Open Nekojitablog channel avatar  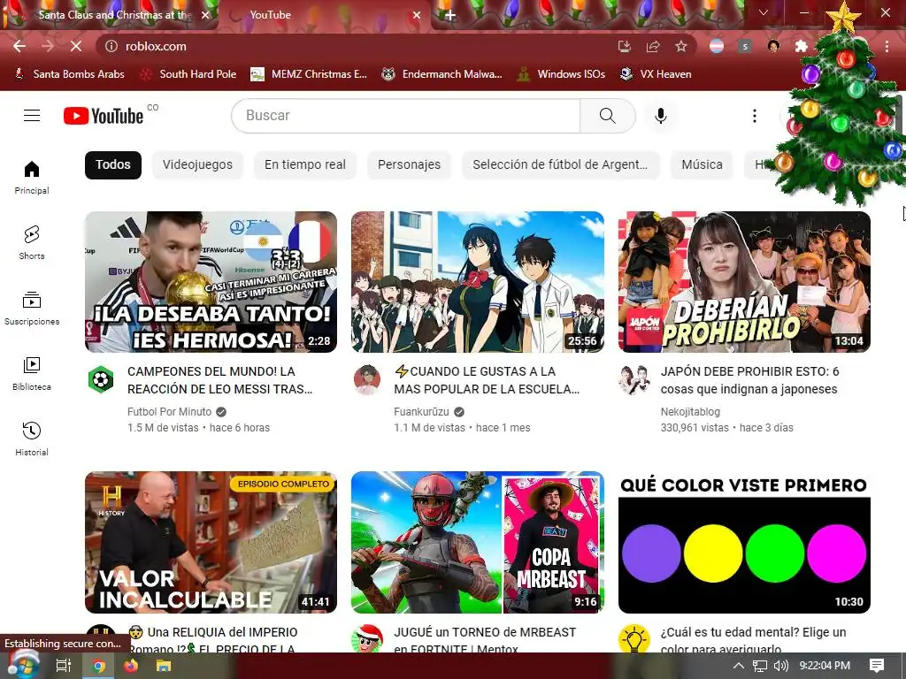click(633, 379)
